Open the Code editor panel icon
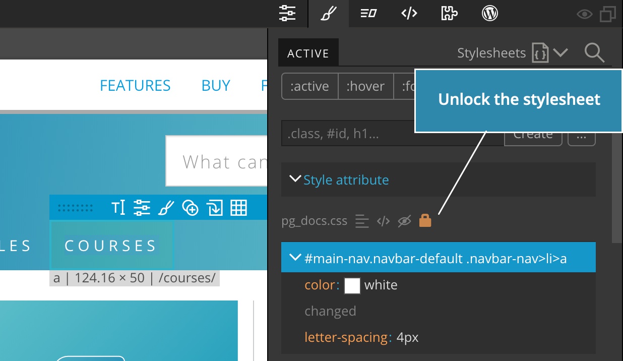The image size is (623, 361). 409,14
